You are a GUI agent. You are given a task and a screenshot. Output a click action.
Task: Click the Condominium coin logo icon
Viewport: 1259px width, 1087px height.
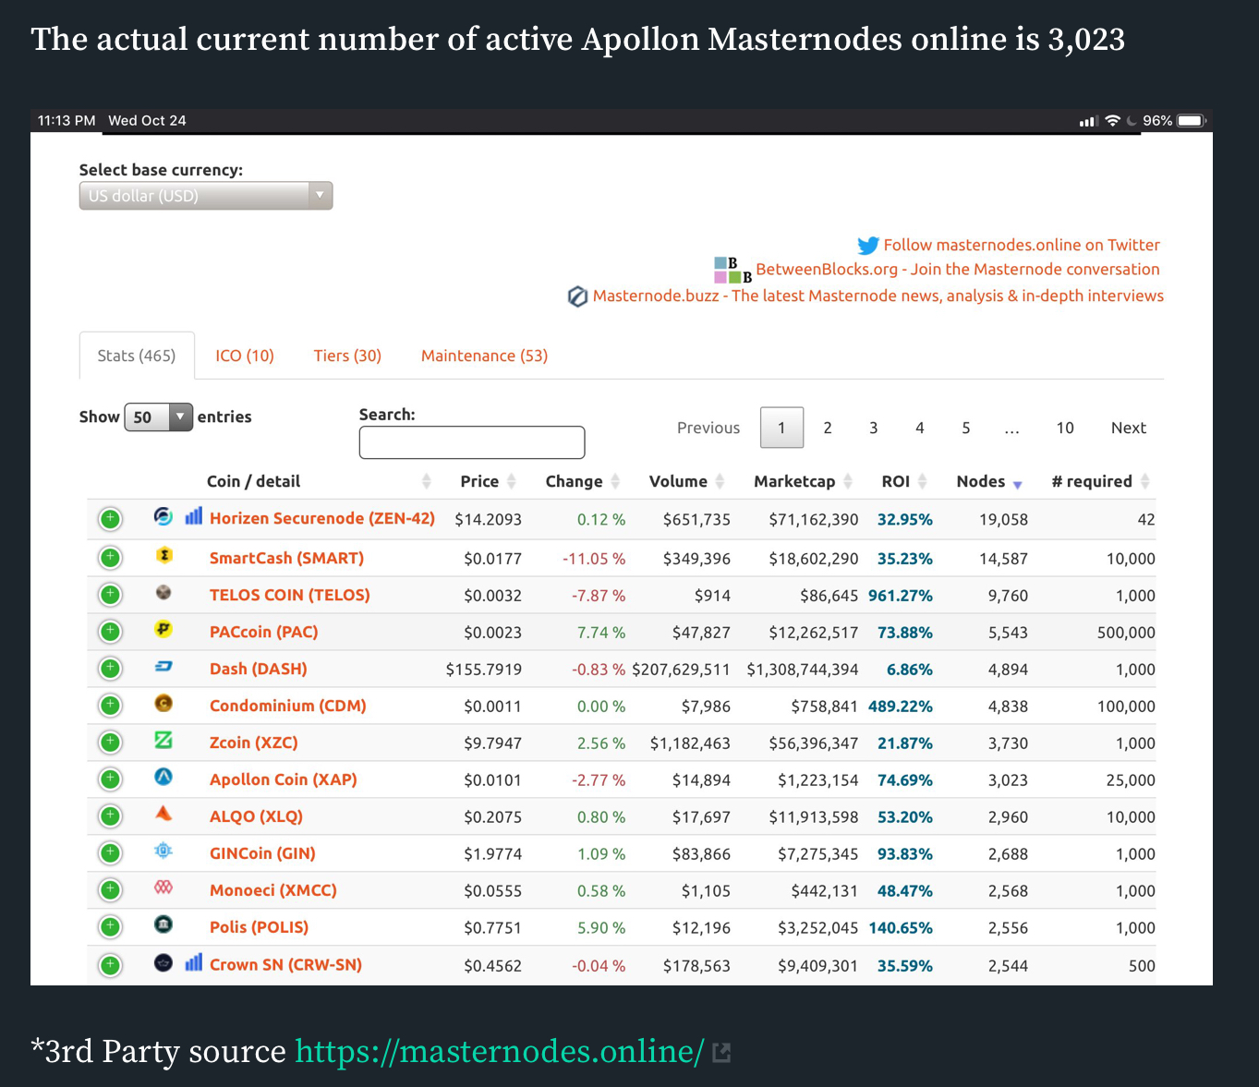[163, 704]
